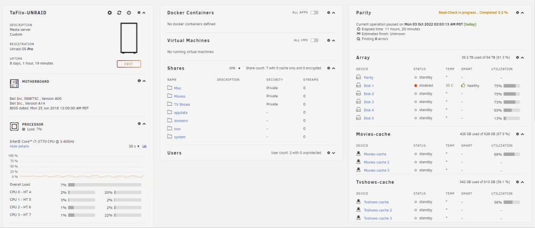535x228 pixels.
Task: Toggle the ALL VMS switch
Action: coord(314,40)
